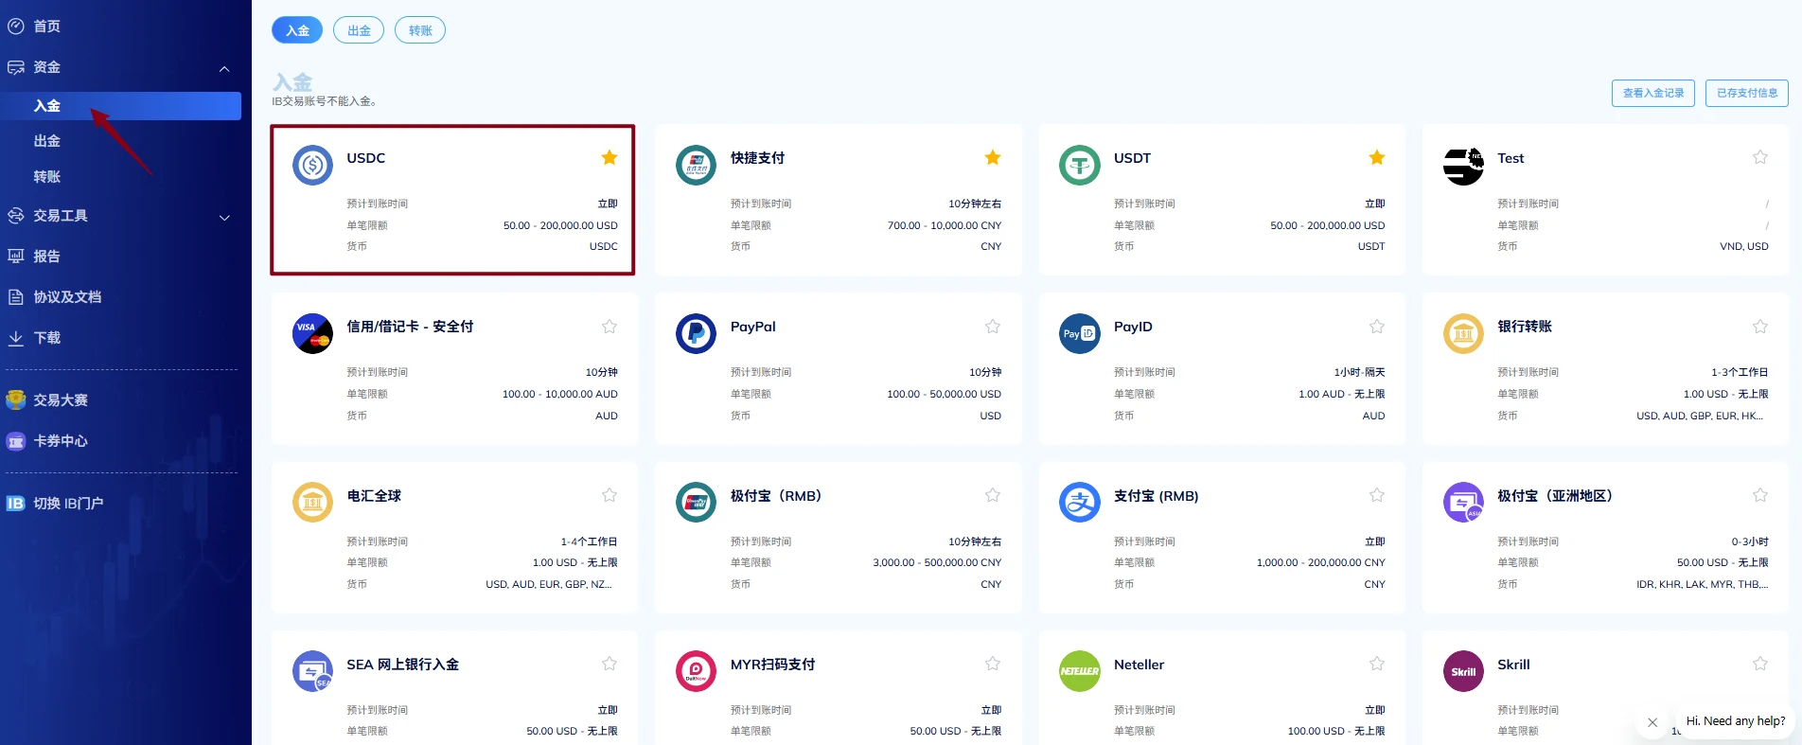Switch to the 转账 tab
Image resolution: width=1802 pixels, height=745 pixels.
tap(420, 30)
